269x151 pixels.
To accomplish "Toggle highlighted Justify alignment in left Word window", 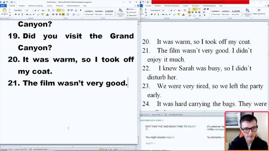I will pyautogui.click(x=63, y=14).
